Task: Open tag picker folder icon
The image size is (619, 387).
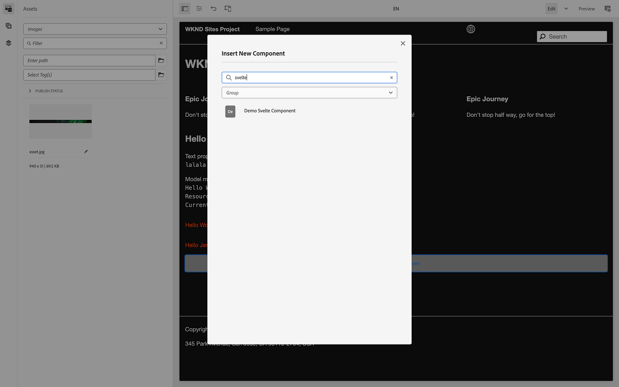Action: coord(161,75)
